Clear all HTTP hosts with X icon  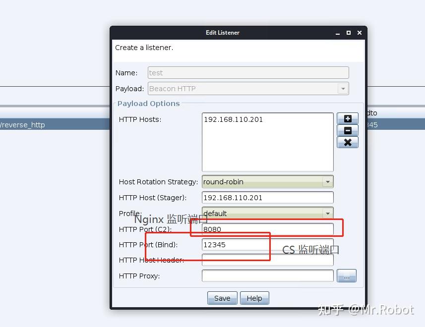[348, 142]
